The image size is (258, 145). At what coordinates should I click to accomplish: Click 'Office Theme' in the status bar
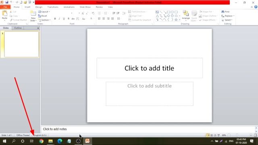(23, 135)
